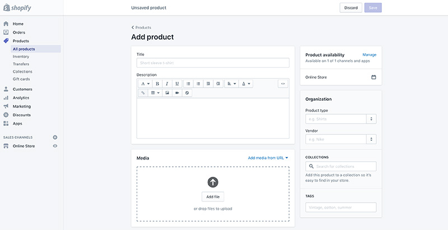Image resolution: width=448 pixels, height=230 pixels.
Task: Click the calendar icon next to Online Store
Action: pos(374,77)
